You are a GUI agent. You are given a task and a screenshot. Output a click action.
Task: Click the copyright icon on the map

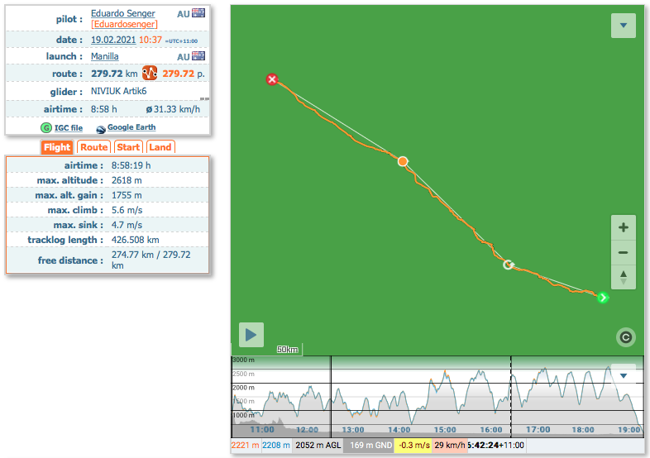tap(625, 336)
